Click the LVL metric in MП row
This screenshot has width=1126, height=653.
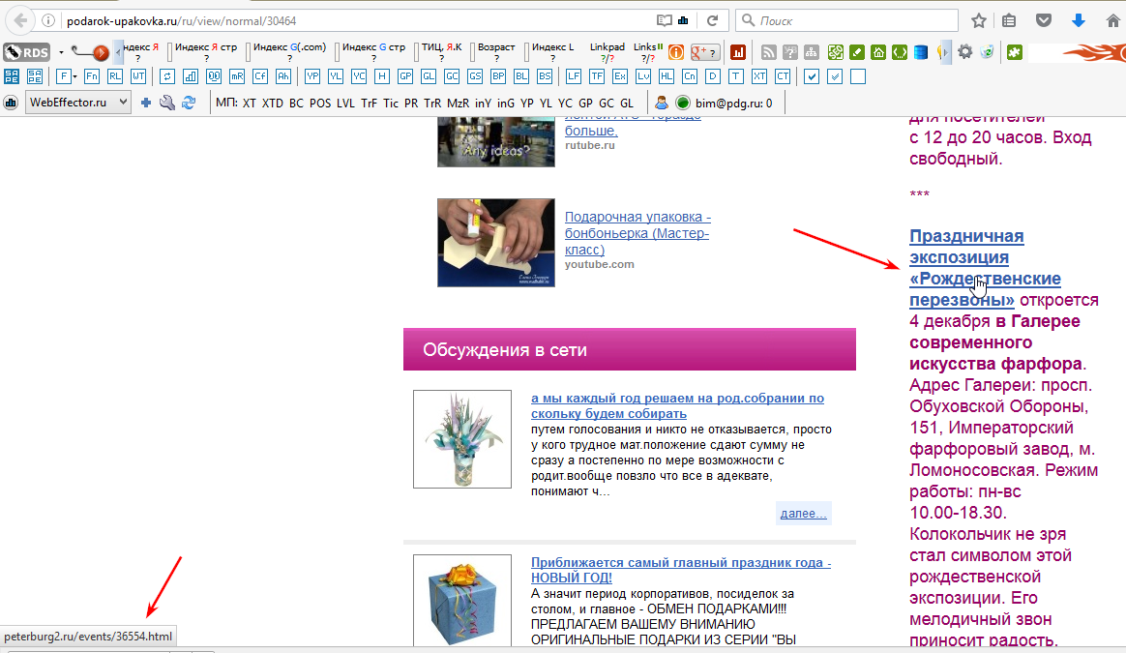tap(345, 104)
